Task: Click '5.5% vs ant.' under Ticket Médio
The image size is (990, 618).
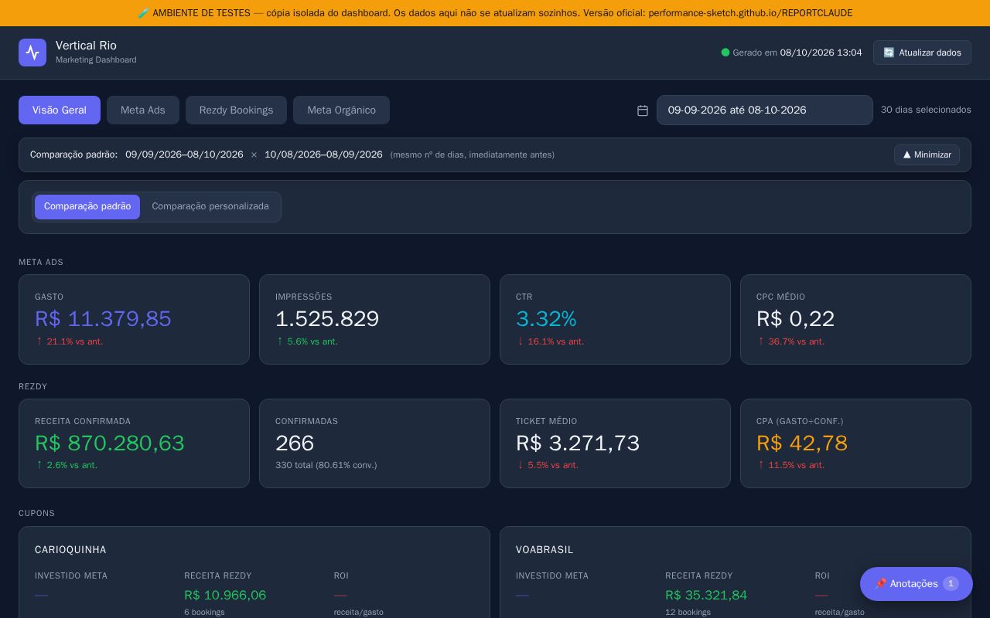Action: (547, 465)
